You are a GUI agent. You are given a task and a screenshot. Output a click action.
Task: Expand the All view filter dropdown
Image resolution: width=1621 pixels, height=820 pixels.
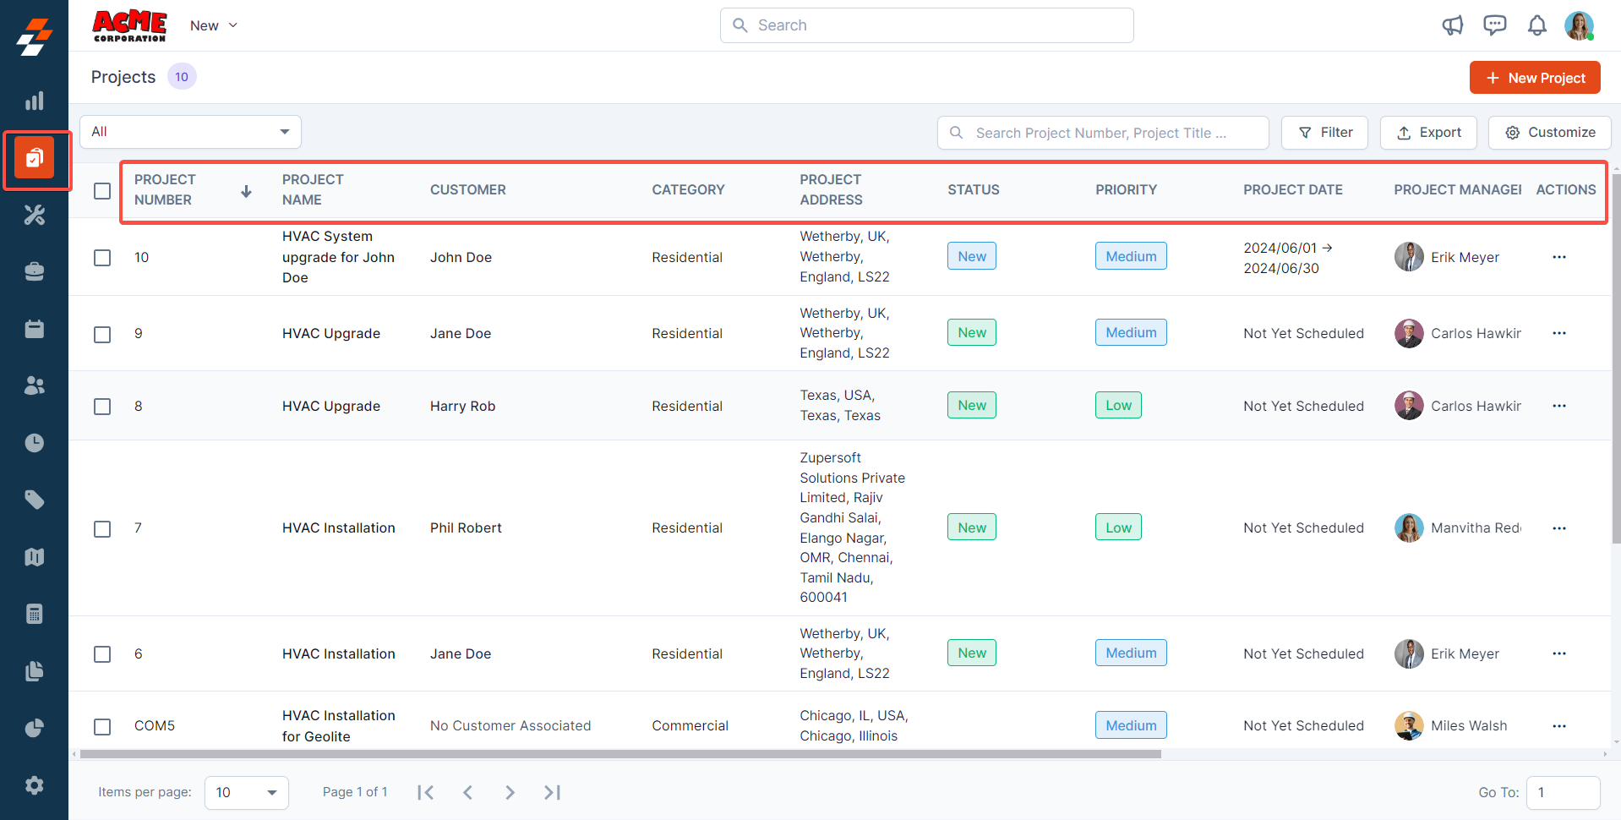(x=190, y=132)
